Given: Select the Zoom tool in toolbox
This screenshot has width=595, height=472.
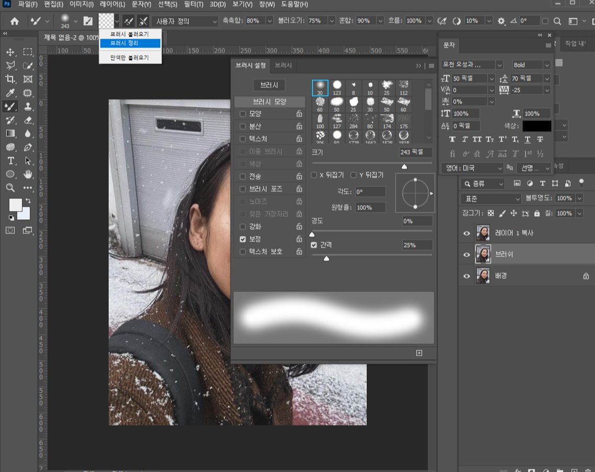Looking at the screenshot, I should (x=10, y=188).
